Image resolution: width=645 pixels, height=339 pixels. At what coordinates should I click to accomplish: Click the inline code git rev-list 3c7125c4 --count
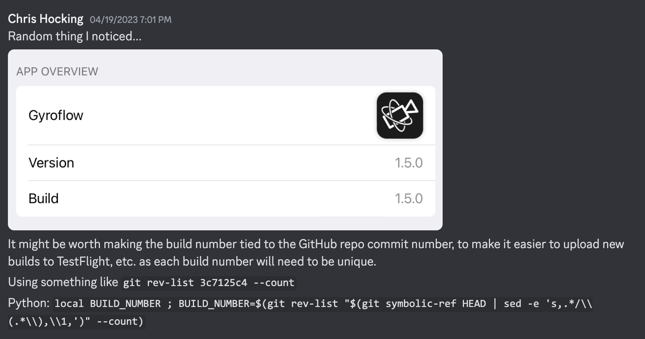[x=208, y=282]
